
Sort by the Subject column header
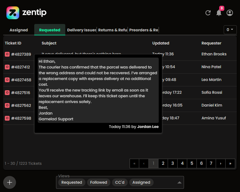point(49,43)
